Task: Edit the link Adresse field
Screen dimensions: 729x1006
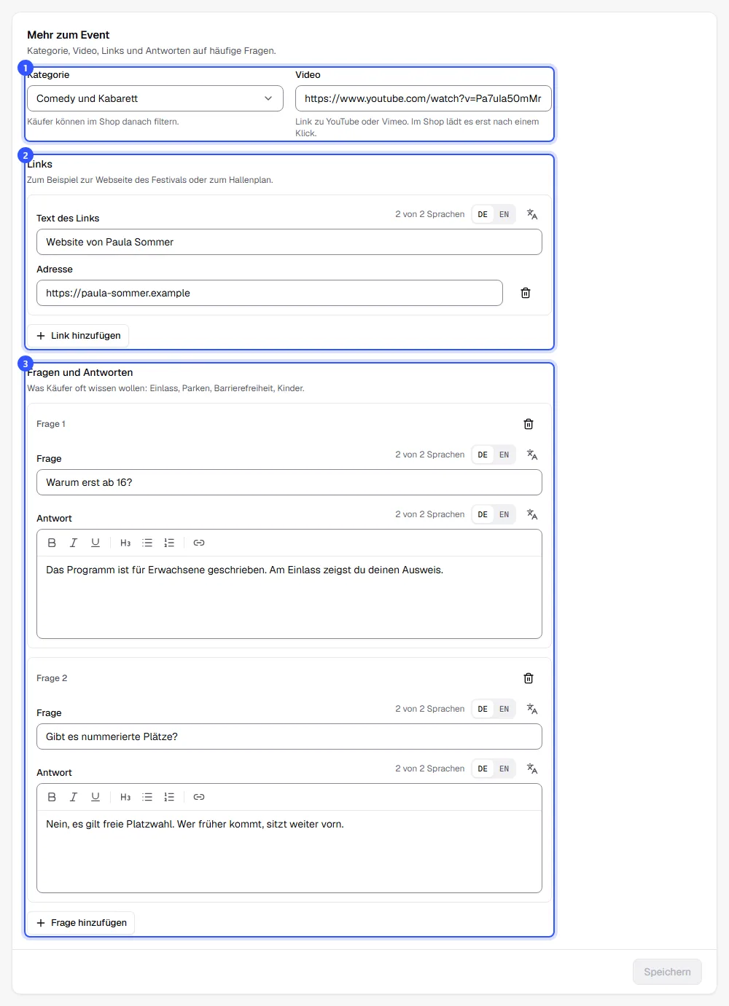Action: 270,293
